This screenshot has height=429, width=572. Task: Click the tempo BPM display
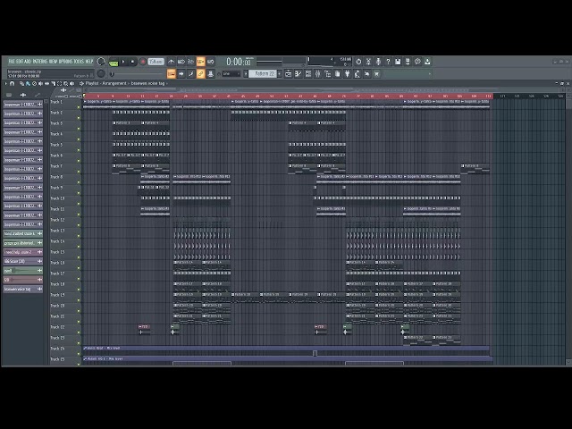point(156,62)
